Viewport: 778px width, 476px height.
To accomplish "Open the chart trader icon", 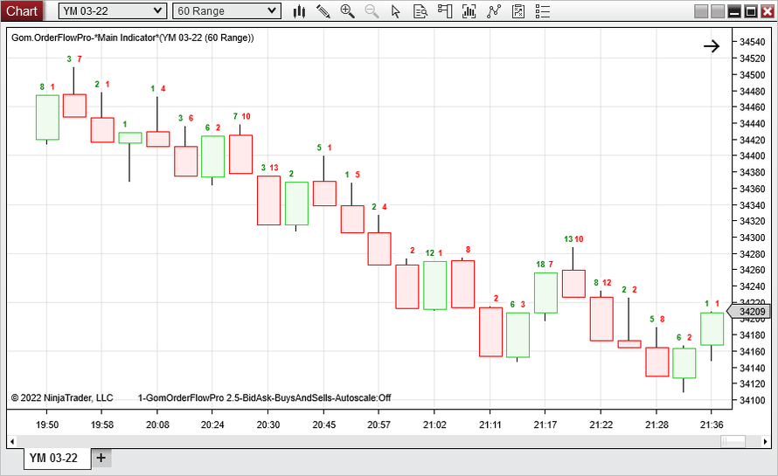I will [445, 10].
